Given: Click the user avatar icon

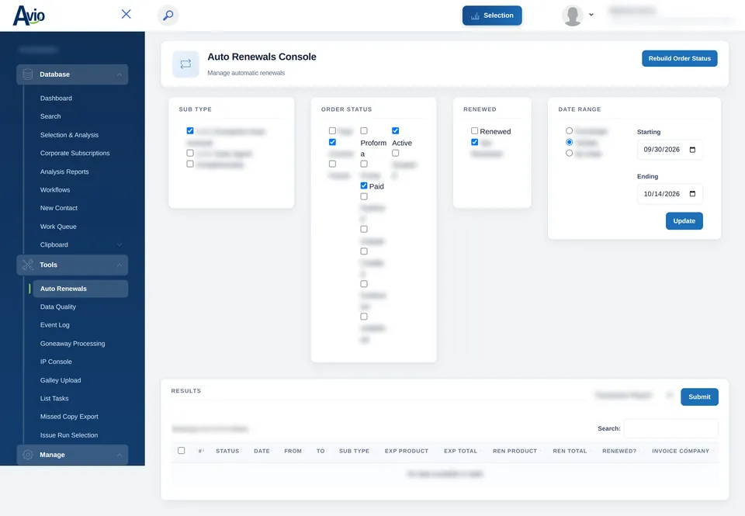Looking at the screenshot, I should pos(573,16).
